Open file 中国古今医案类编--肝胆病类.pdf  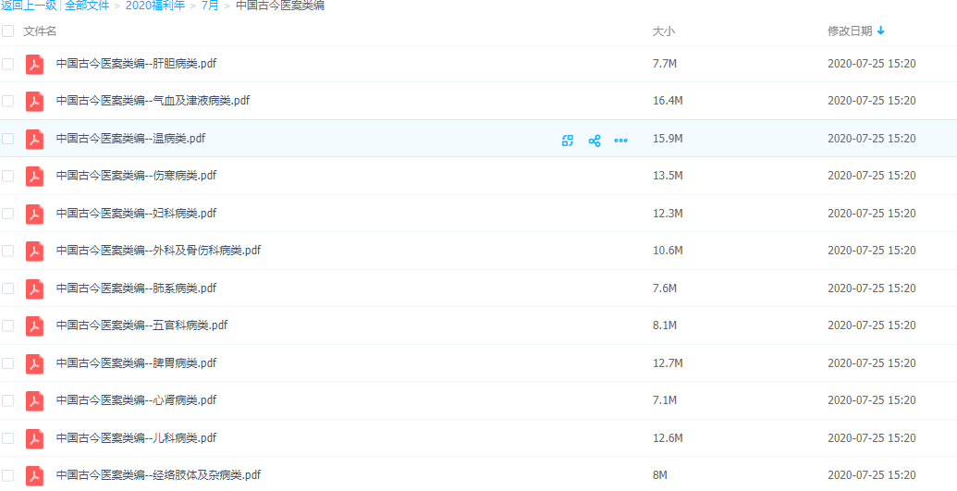tap(136, 64)
